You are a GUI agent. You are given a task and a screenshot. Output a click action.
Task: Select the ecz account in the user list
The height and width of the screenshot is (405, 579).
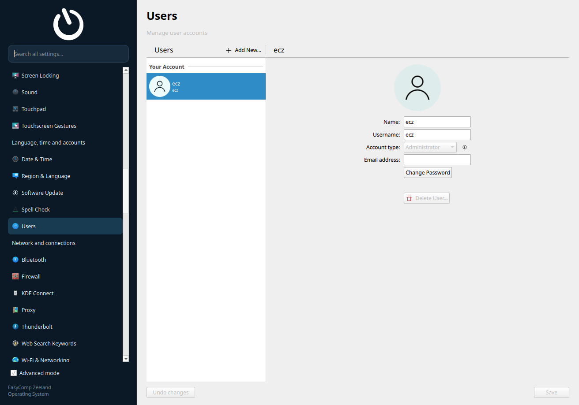pos(206,86)
